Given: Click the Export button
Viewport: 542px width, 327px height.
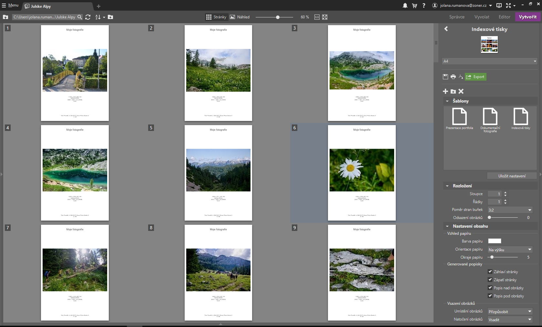Looking at the screenshot, I should tap(476, 77).
